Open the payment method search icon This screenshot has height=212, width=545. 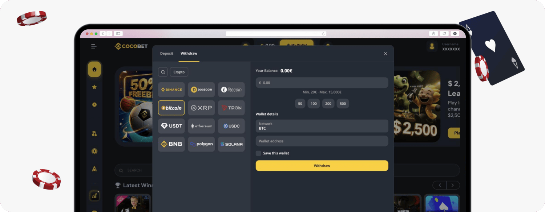pyautogui.click(x=163, y=72)
